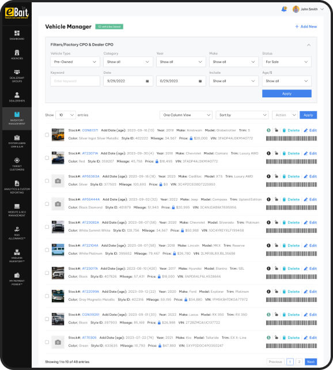This screenshot has height=370, width=333.
Task: Click black status circle for stock AP56363A
Action: 268,176
